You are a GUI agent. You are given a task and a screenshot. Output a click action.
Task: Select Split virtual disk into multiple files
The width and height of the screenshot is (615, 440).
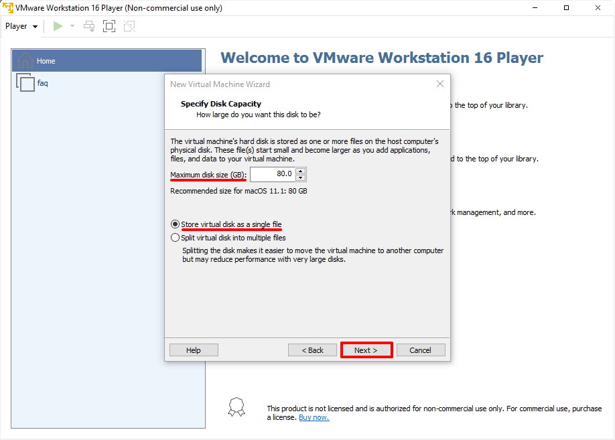(176, 238)
